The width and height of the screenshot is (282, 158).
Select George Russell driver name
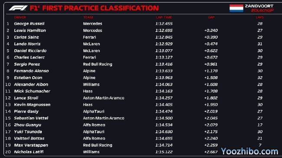pos(29,24)
